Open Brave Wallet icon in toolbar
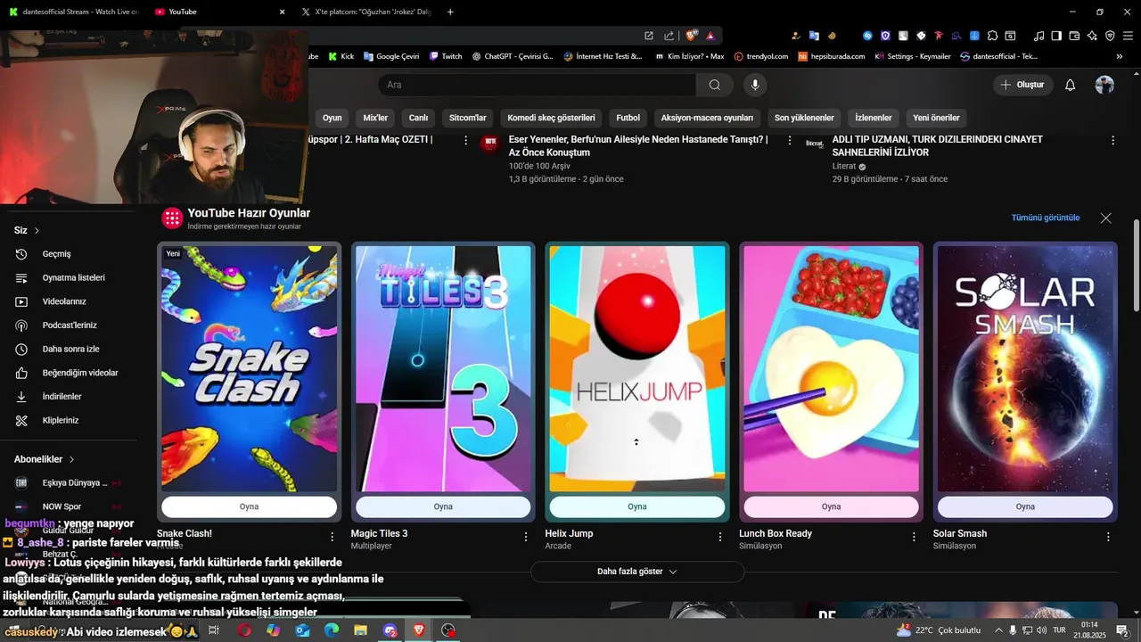The height and width of the screenshot is (642, 1141). pos(1074,36)
